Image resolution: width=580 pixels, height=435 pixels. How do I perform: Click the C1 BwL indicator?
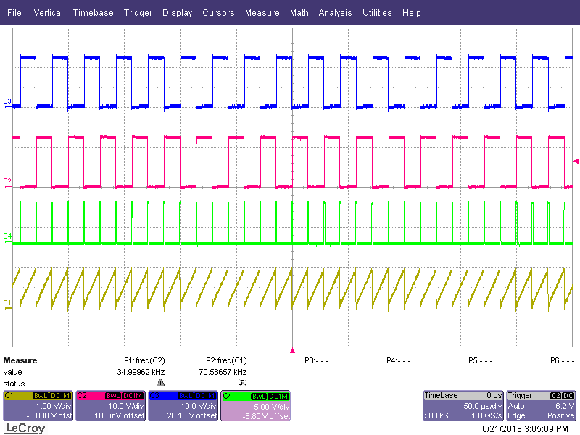pyautogui.click(x=41, y=396)
